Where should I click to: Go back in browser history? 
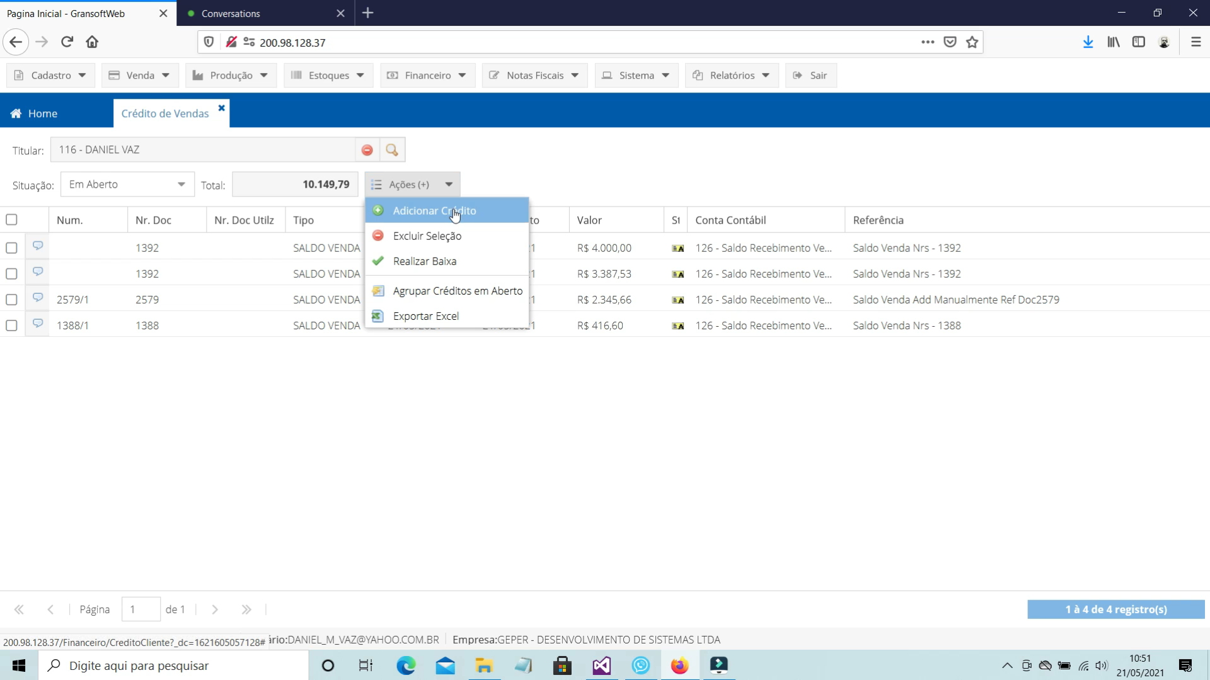[16, 42]
